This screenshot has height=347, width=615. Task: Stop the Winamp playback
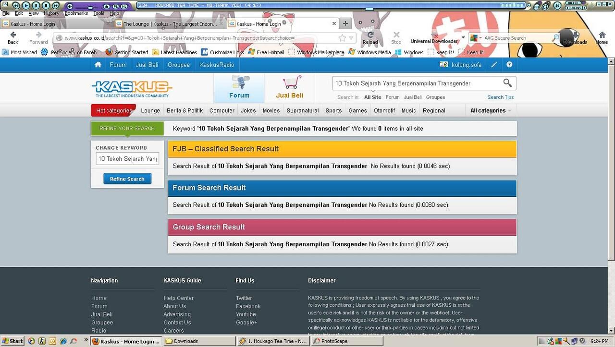tap(46, 6)
